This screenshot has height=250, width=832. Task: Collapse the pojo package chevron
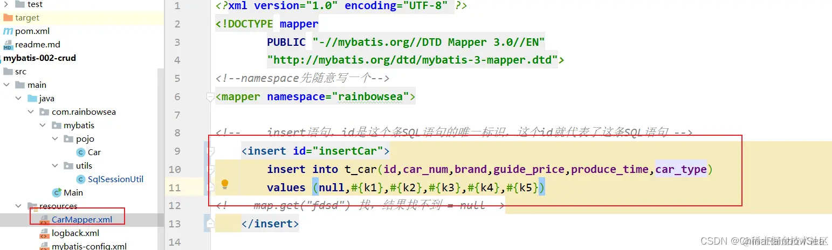coord(56,139)
